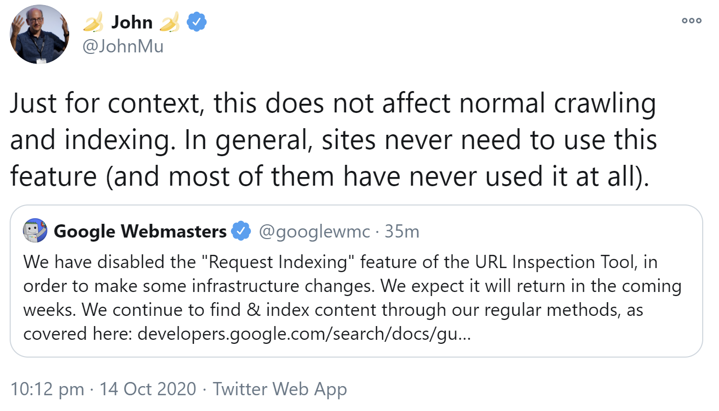Click the banana emoji before John's name
The height and width of the screenshot is (411, 719).
[x=94, y=21]
